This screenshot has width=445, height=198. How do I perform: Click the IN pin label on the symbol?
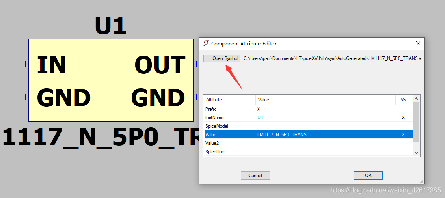(52, 65)
